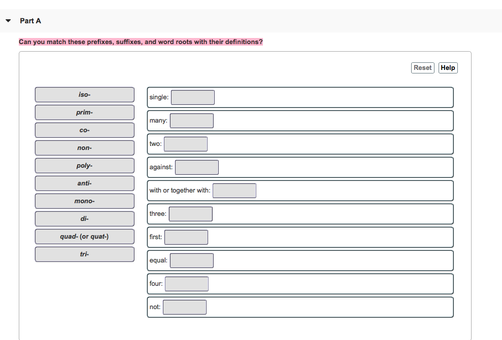Select the di- prefix tile

pyautogui.click(x=84, y=218)
